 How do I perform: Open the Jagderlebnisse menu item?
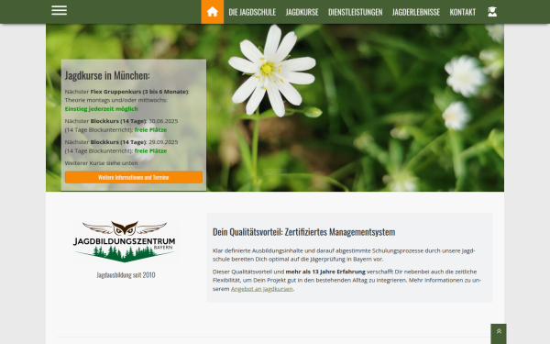tap(416, 12)
